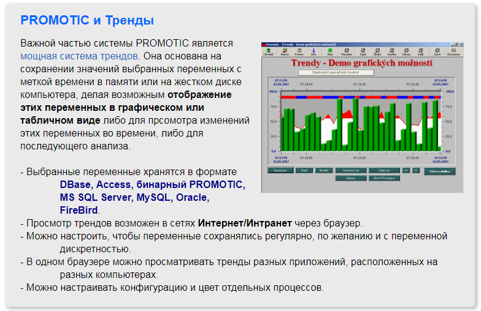The width and height of the screenshot is (481, 311).
Task: Click the Klávesnice toolbar icon
Action: tap(453, 52)
